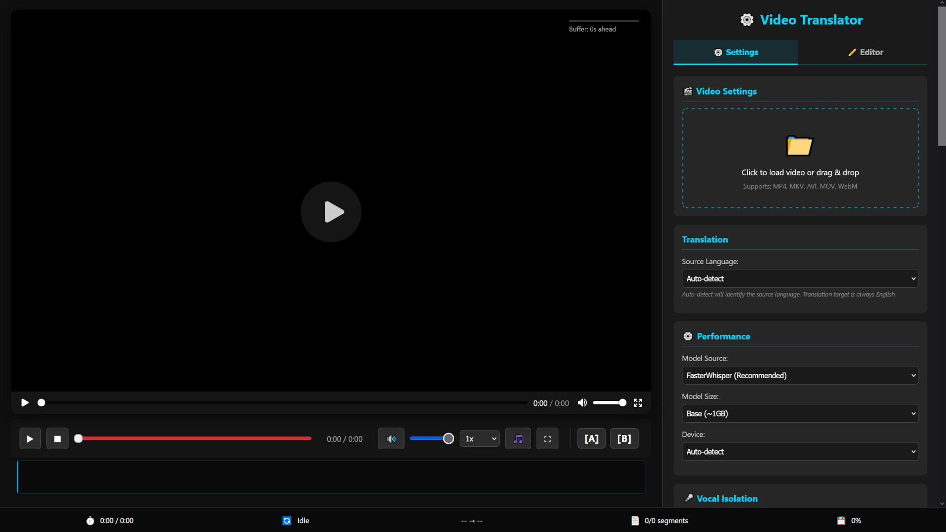This screenshot has height=532, width=946.
Task: Open the playback speed 1x dropdown
Action: click(x=479, y=438)
